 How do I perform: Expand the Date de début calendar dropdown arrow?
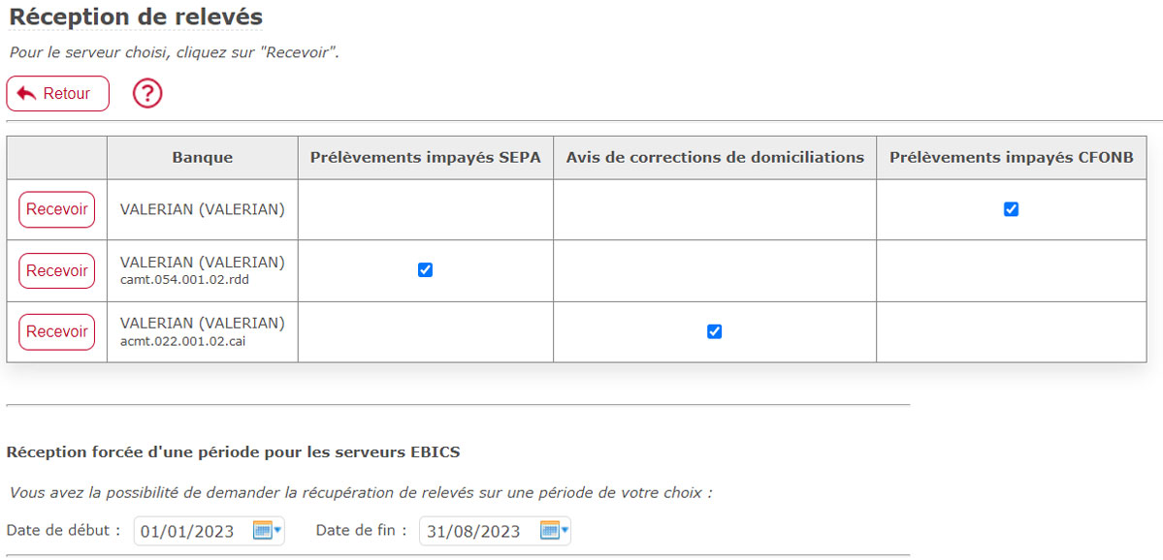click(x=277, y=530)
